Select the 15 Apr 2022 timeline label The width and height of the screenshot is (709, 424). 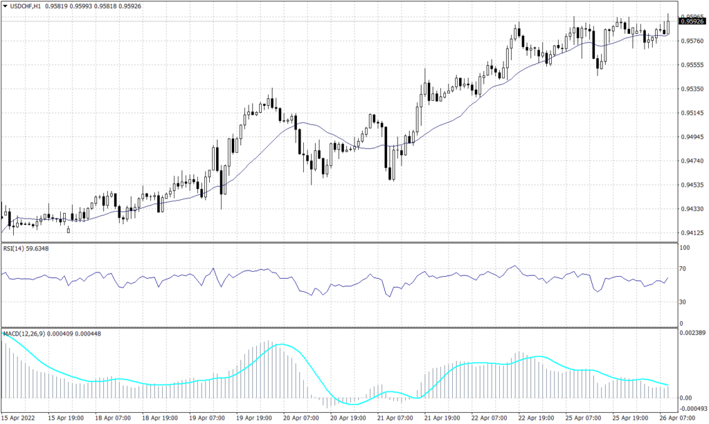tap(17, 417)
